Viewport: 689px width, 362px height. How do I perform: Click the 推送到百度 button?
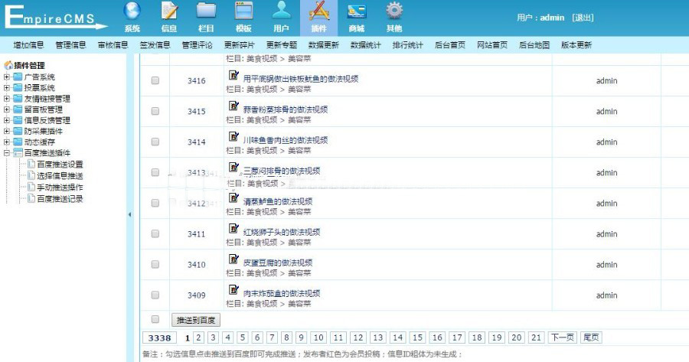click(195, 320)
